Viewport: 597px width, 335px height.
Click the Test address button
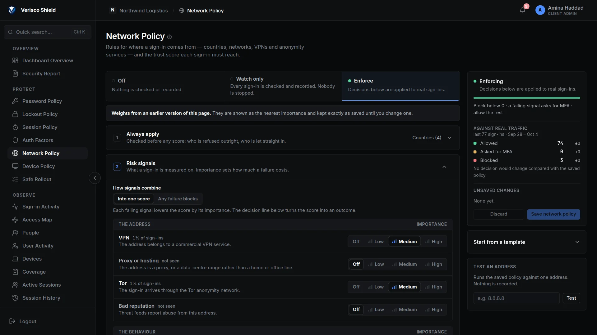click(571, 298)
